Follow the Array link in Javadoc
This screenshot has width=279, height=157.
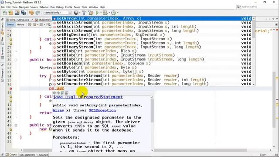pos(58,110)
